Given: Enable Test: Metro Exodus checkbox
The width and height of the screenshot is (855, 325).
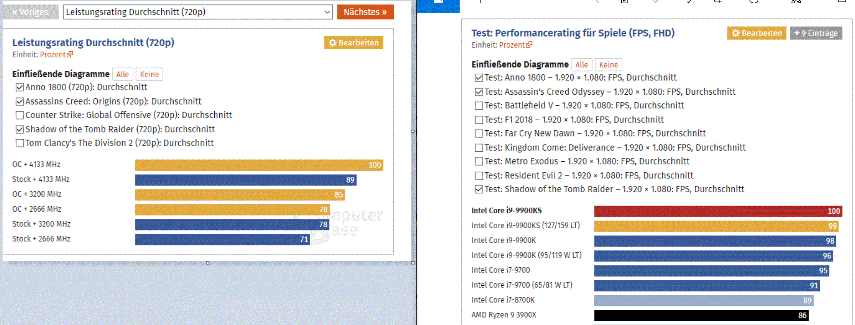Looking at the screenshot, I should [479, 161].
